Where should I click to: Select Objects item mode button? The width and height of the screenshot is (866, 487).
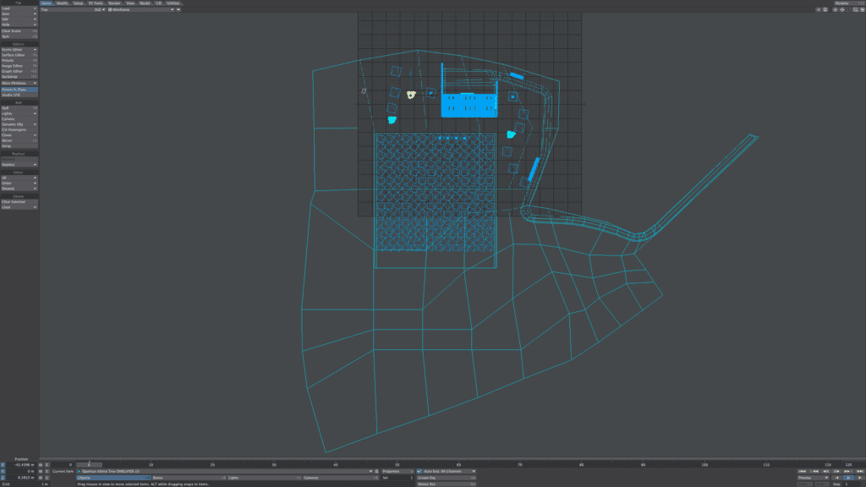[113, 478]
